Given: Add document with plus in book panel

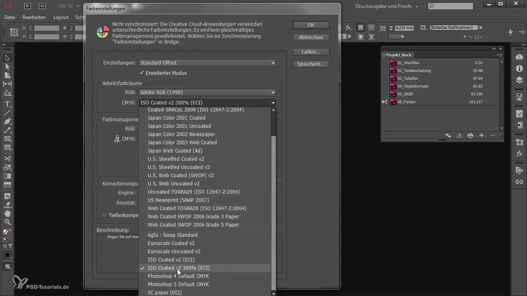Looking at the screenshot, I should [x=481, y=136].
